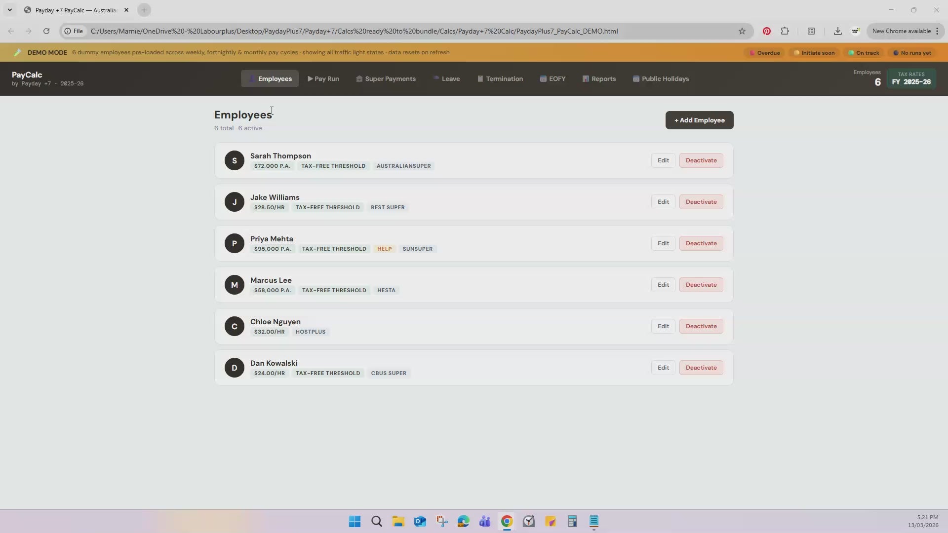Image resolution: width=948 pixels, height=533 pixels.
Task: Select the Payday +7 PayCalc browser tab
Action: click(74, 10)
